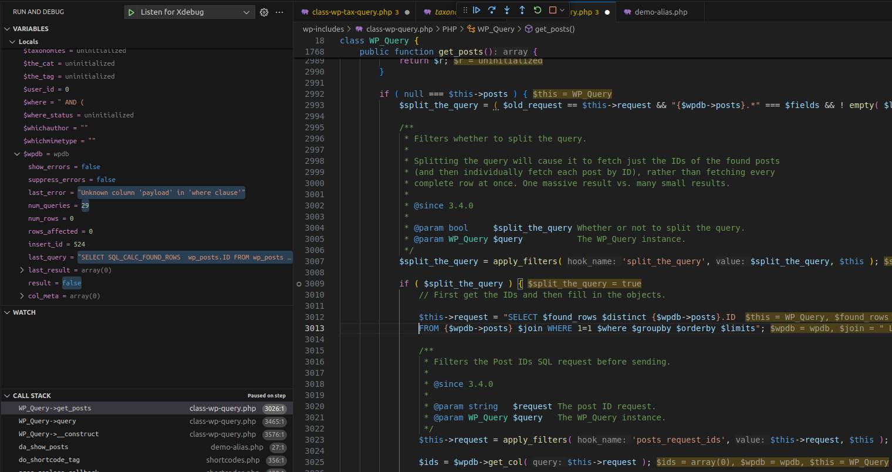Select the WP_Query->query call stack frame

(47, 421)
